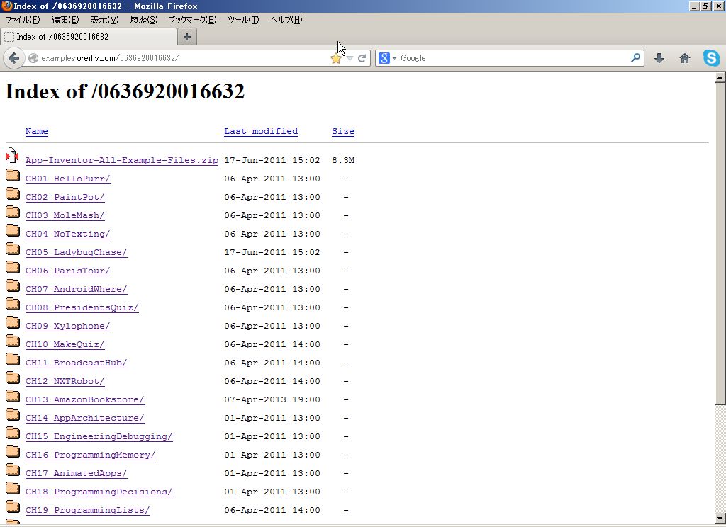The width and height of the screenshot is (726, 527).
Task: Click the back navigation arrow
Action: point(13,58)
